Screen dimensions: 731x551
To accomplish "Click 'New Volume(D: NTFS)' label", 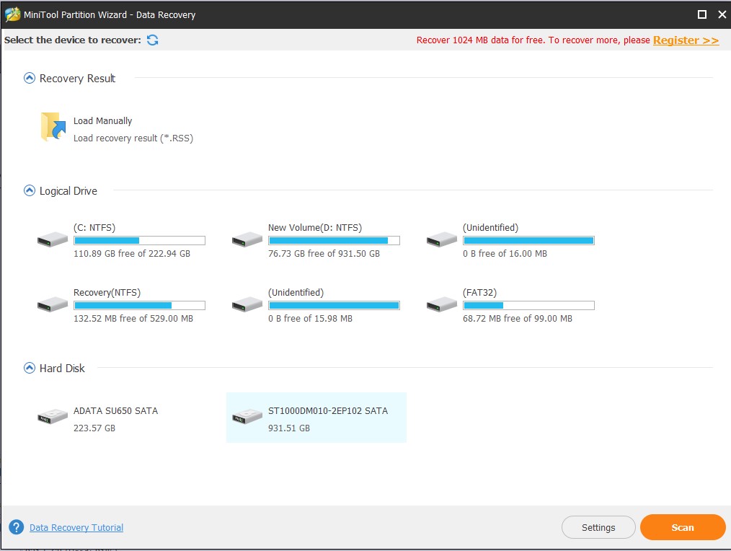I will coord(315,228).
